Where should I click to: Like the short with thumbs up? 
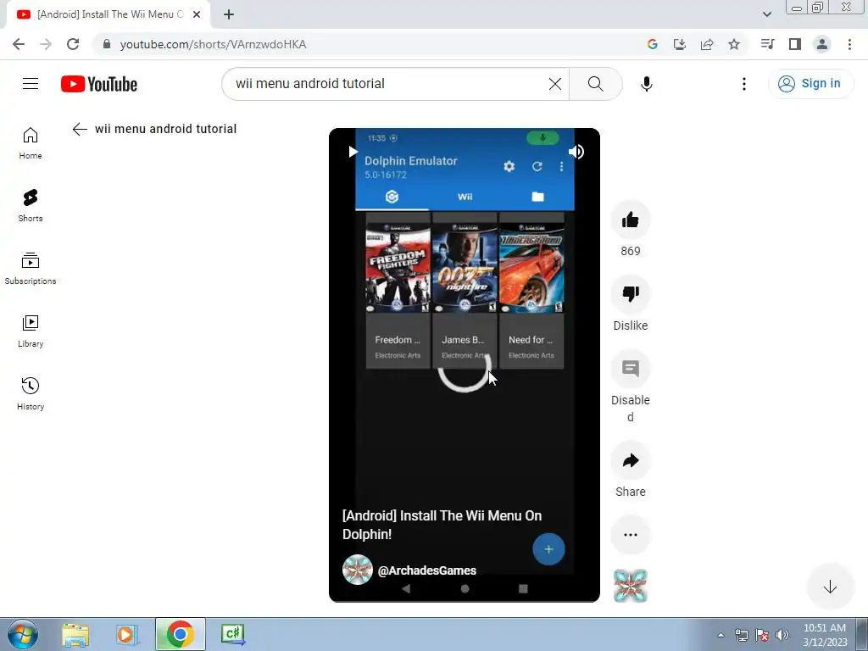(x=631, y=220)
